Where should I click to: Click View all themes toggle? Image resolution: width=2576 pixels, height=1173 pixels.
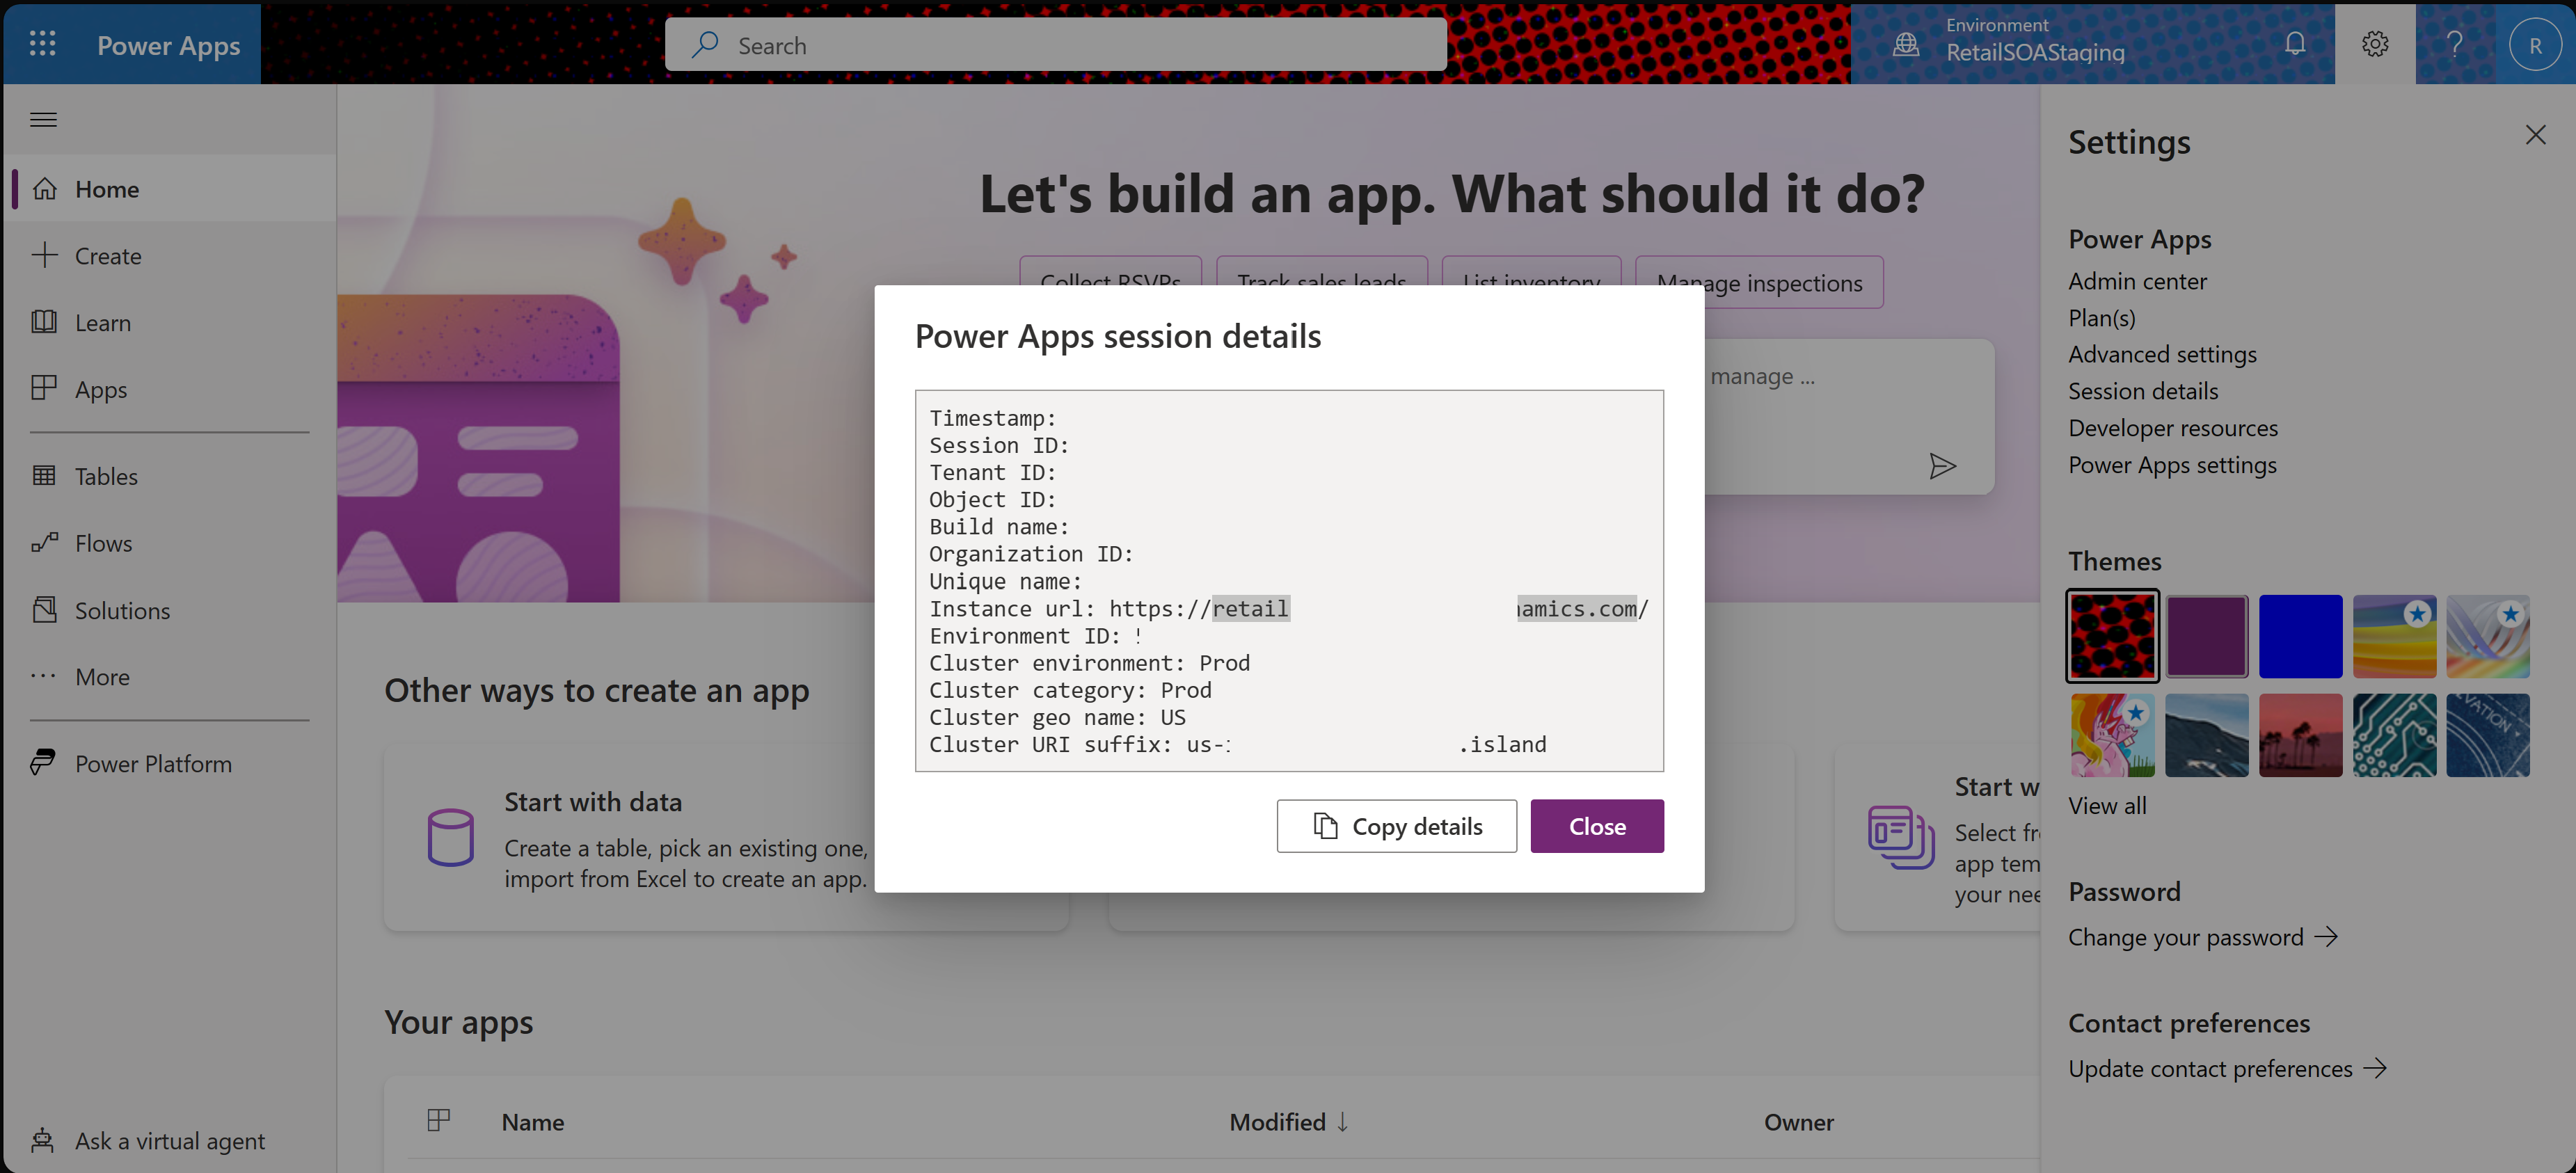pyautogui.click(x=2108, y=805)
